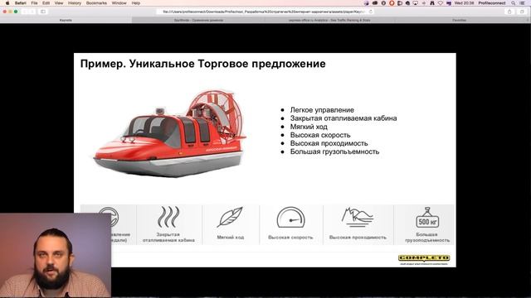This screenshot has width=531, height=298.
Task: Click bullet 'Закрытая отапливаемая кабина'
Action: point(343,118)
